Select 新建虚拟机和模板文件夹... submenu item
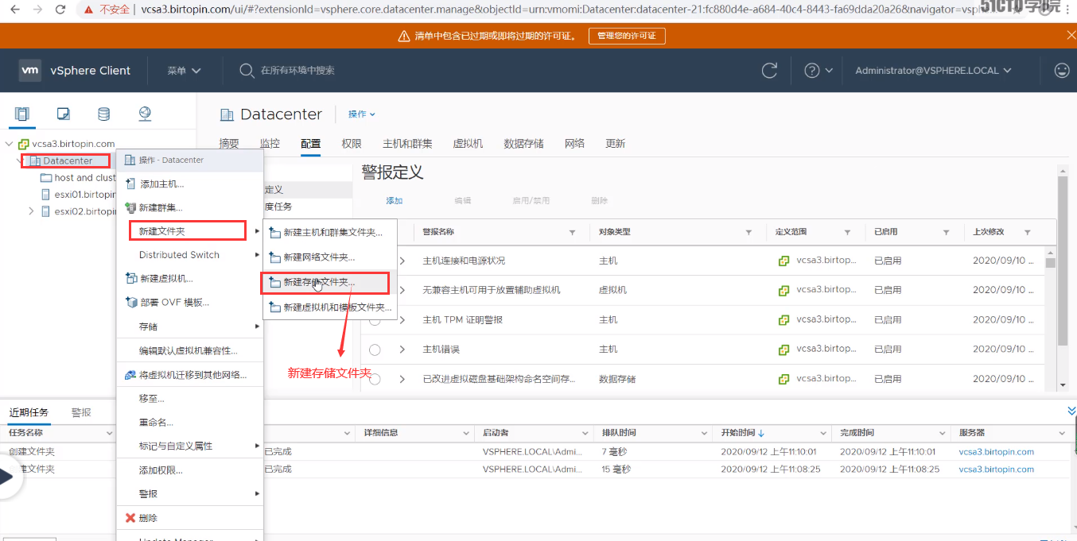 330,307
